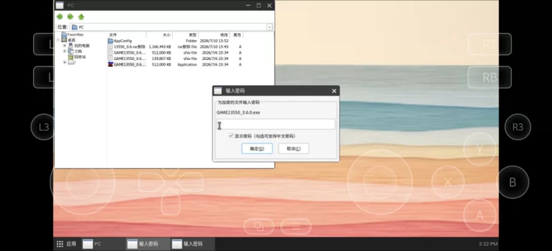Select 回收站 in the folder tree
The height and width of the screenshot is (251, 552).
pyautogui.click(x=80, y=57)
